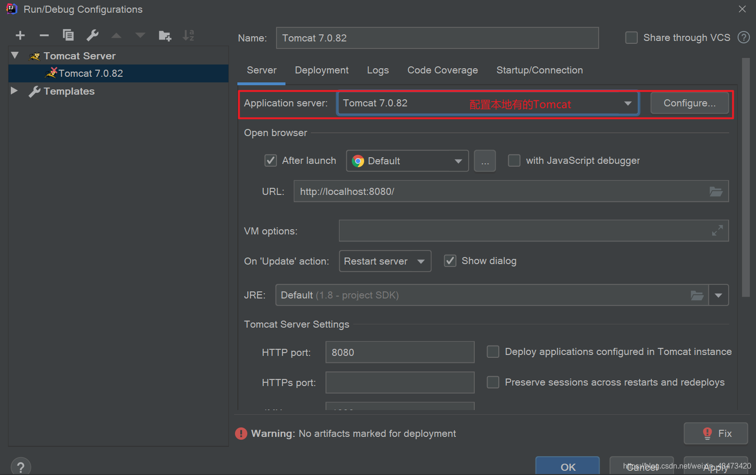Close the Run/Debug Configurations dialog
Viewport: 756px width, 475px height.
coord(742,9)
